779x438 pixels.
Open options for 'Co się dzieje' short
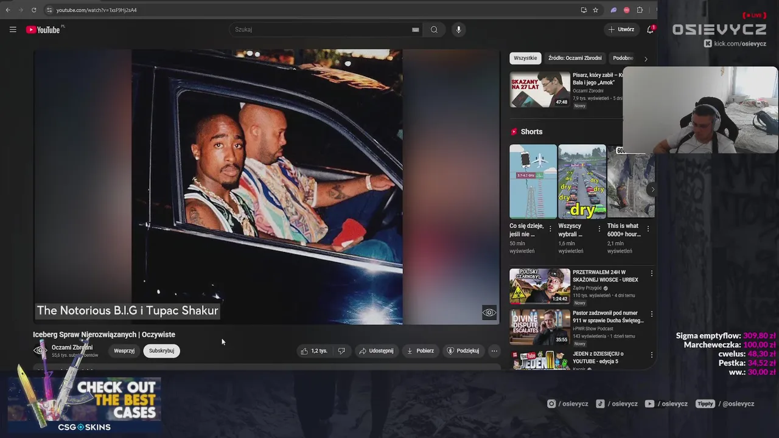pos(550,229)
